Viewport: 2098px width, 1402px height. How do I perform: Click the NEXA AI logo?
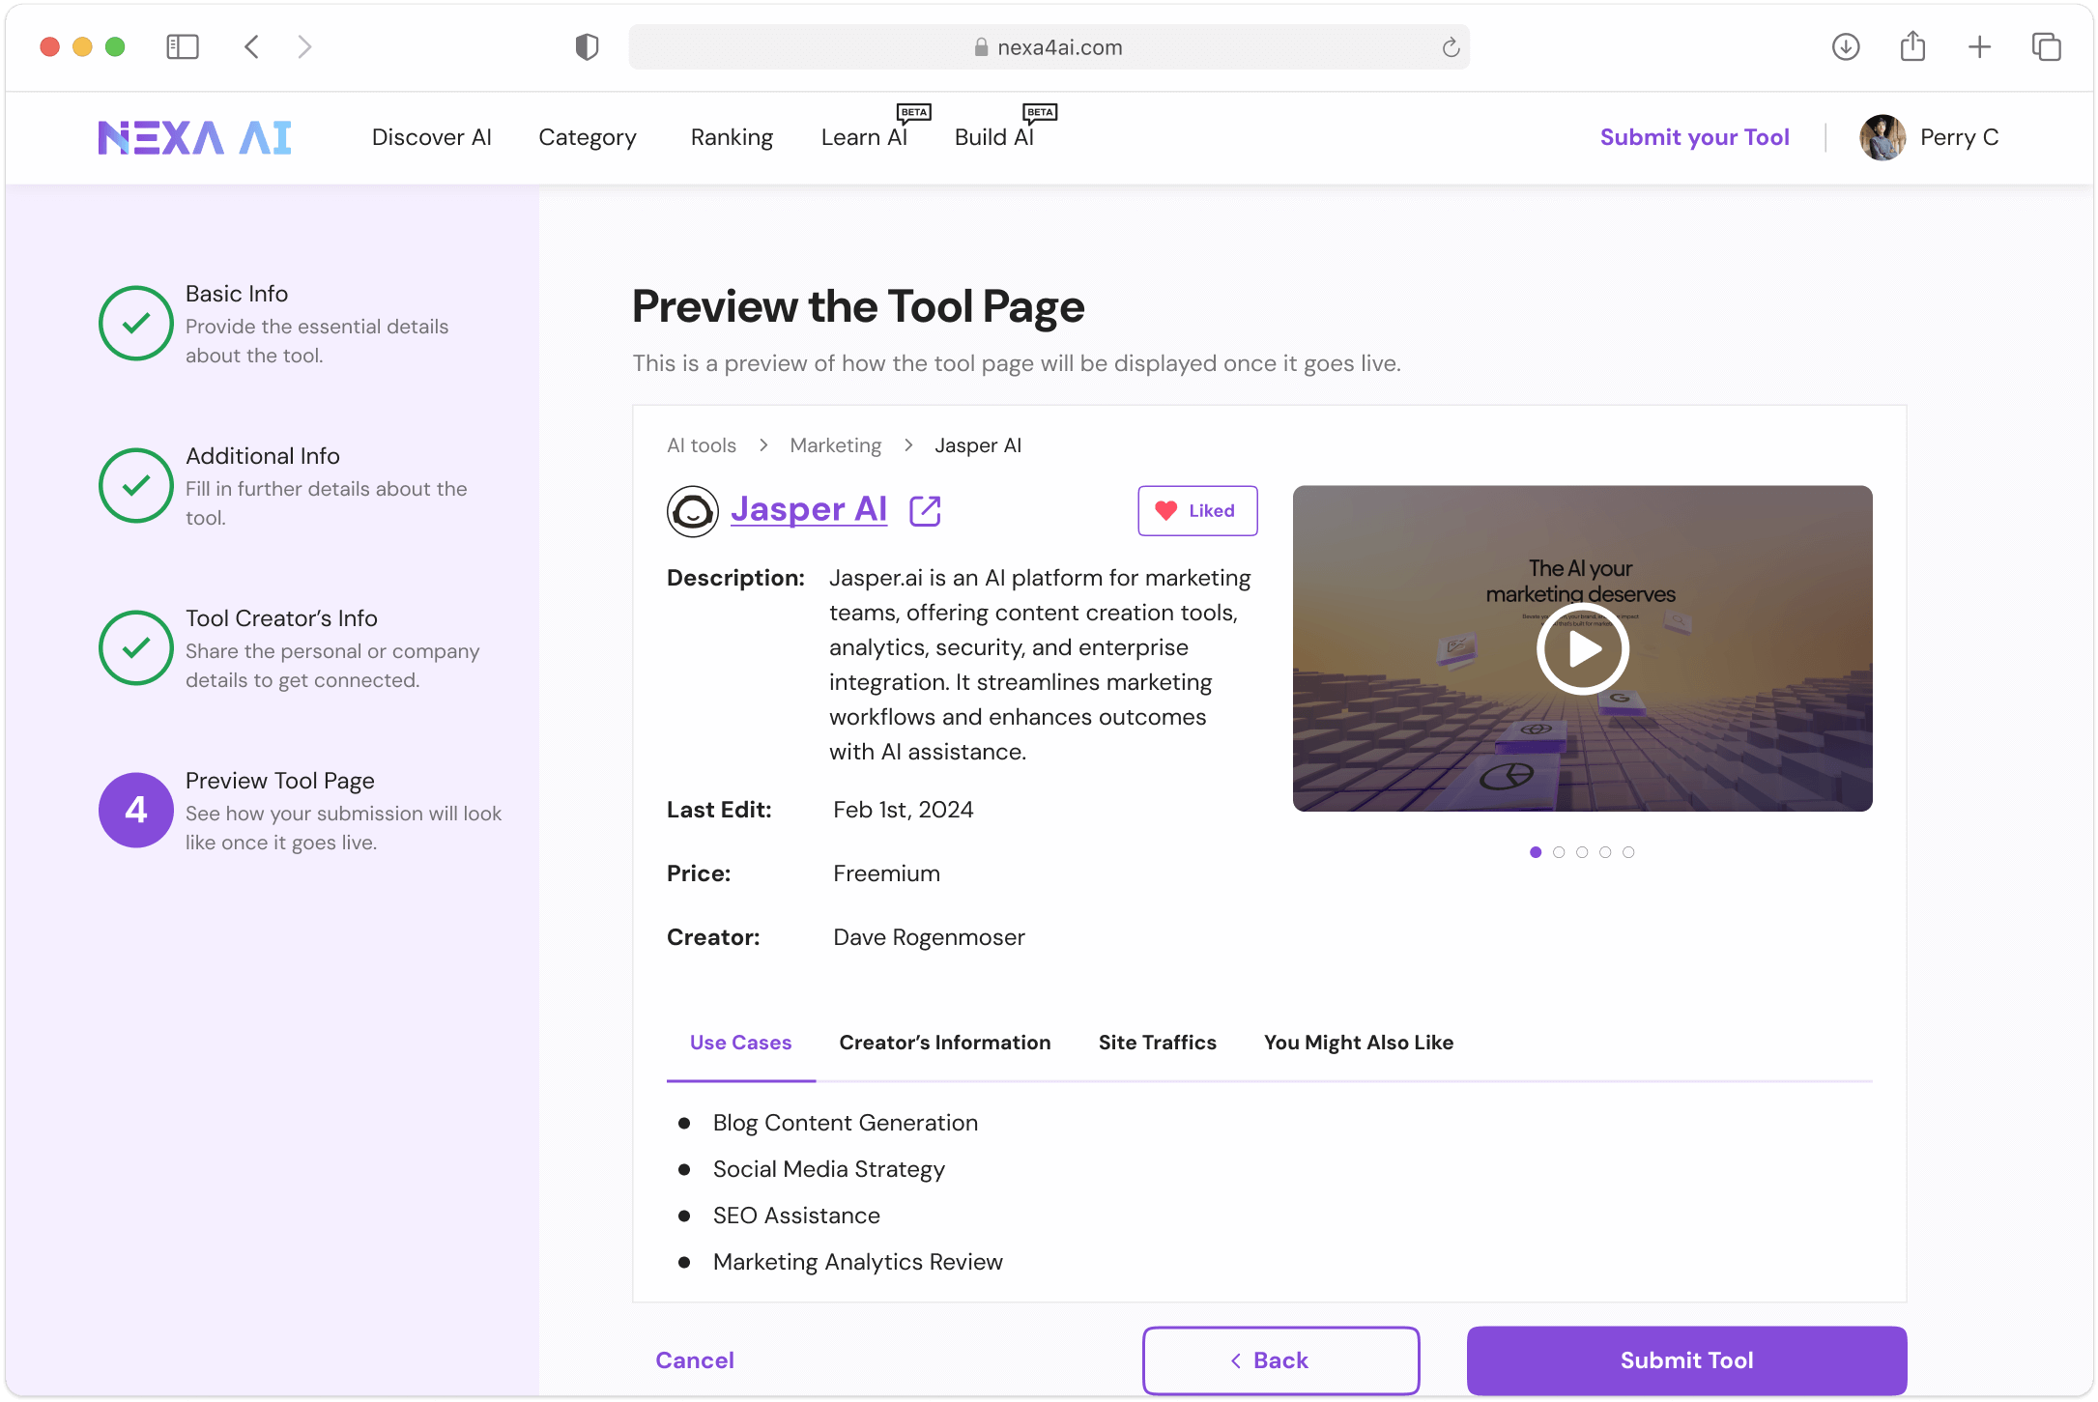(194, 137)
